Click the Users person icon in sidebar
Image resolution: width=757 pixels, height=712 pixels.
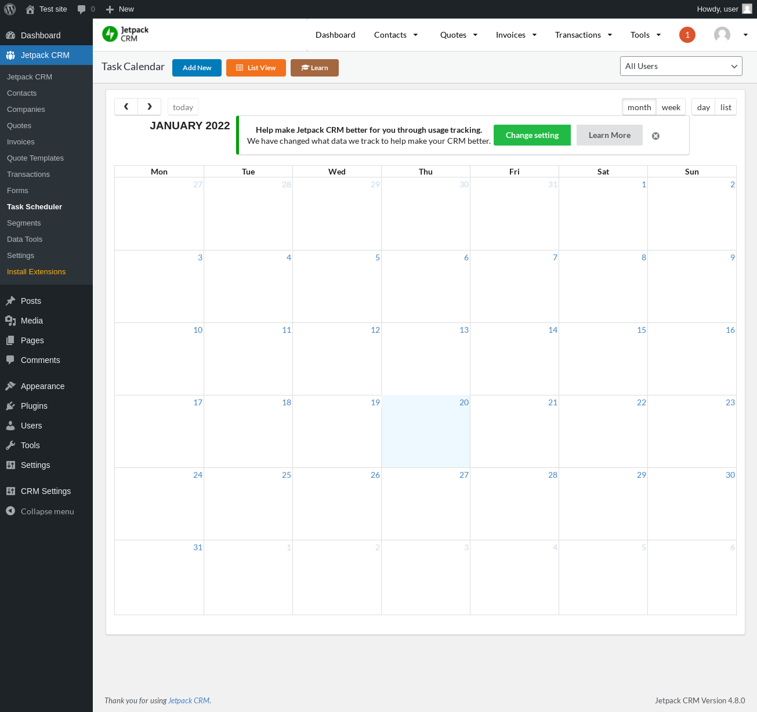pos(10,426)
